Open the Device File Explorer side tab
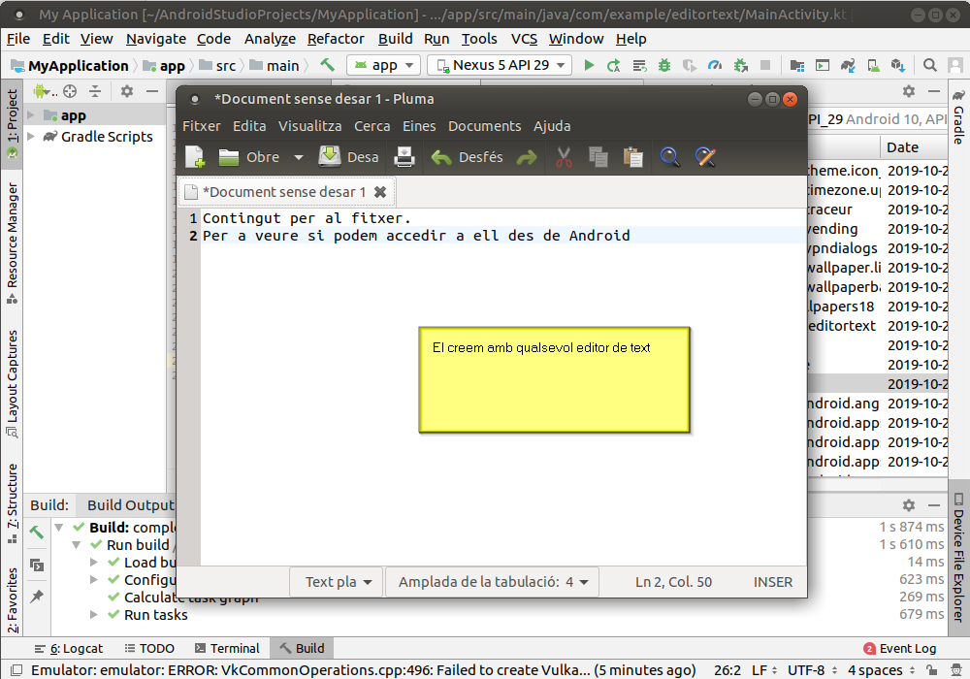 [x=958, y=557]
